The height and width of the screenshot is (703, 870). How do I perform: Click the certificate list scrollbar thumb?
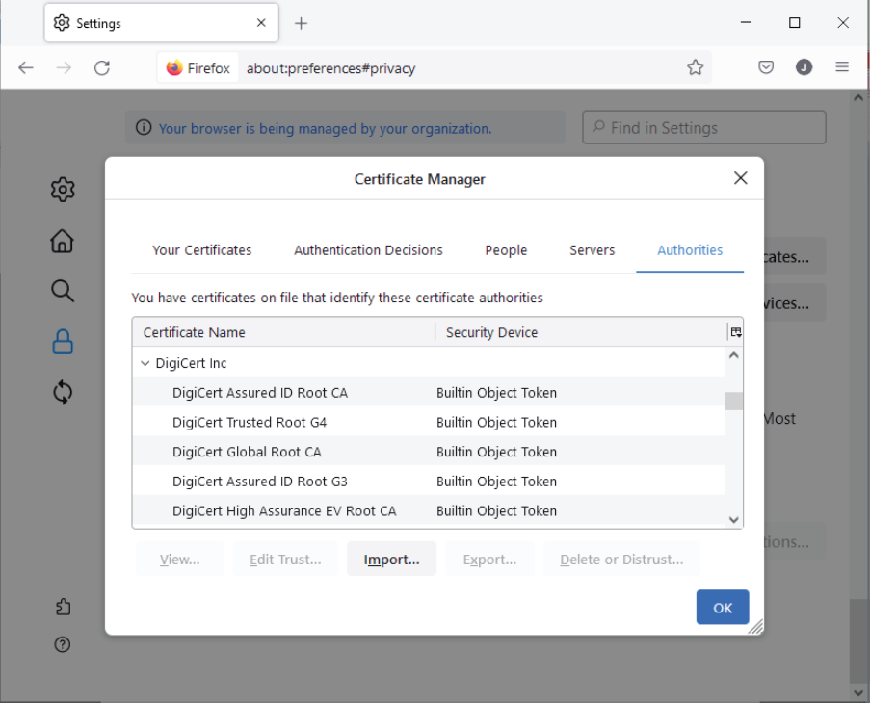pyautogui.click(x=733, y=401)
